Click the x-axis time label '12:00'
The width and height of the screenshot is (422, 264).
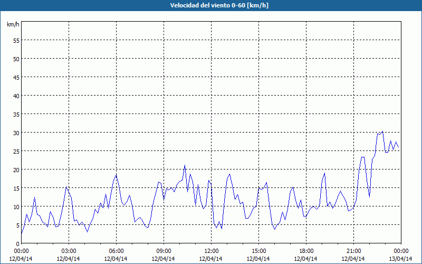point(212,251)
